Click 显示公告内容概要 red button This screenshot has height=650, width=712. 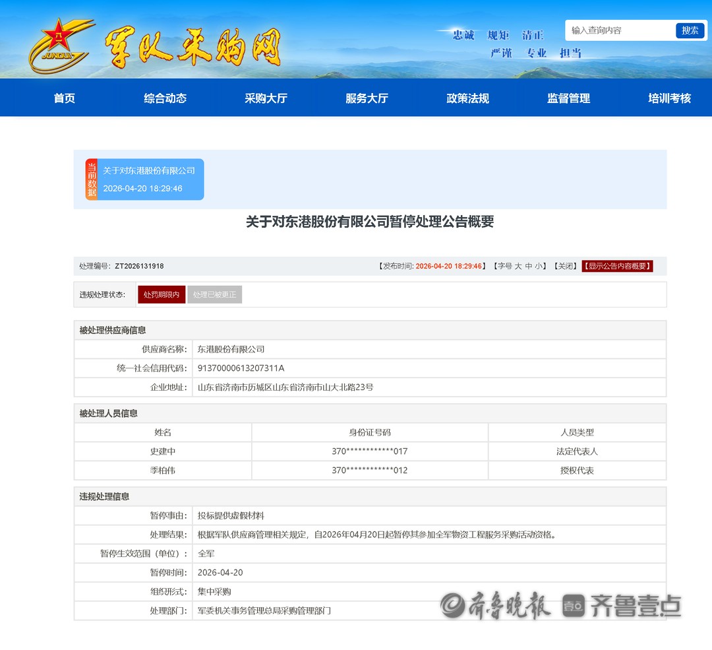click(617, 267)
